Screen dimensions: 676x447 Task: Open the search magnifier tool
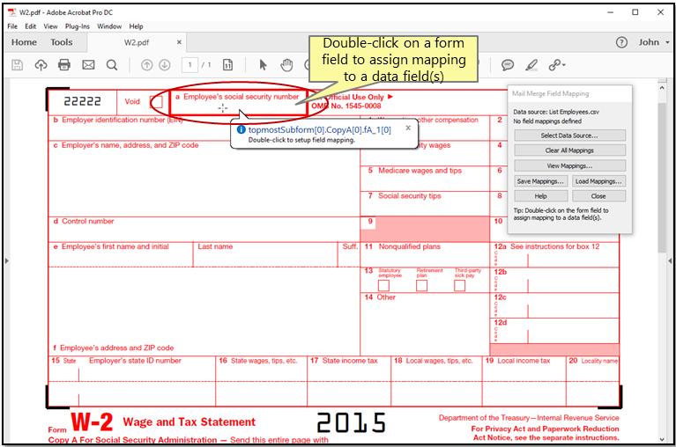pyautogui.click(x=112, y=65)
